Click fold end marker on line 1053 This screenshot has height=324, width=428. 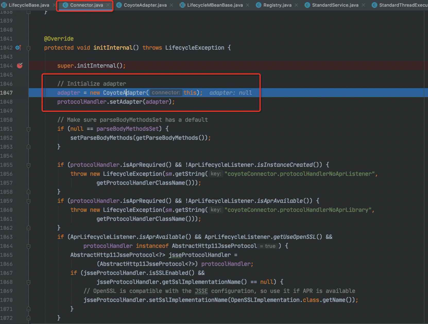click(29, 147)
